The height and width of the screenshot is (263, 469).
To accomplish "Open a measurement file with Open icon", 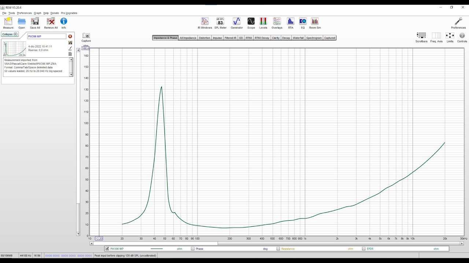I will click(x=22, y=21).
